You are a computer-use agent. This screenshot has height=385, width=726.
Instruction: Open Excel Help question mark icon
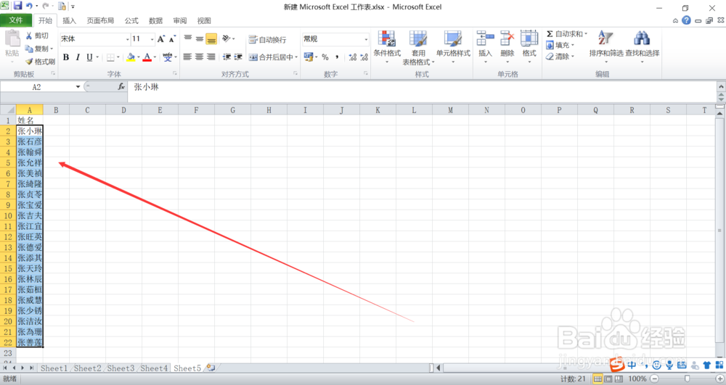(x=686, y=20)
